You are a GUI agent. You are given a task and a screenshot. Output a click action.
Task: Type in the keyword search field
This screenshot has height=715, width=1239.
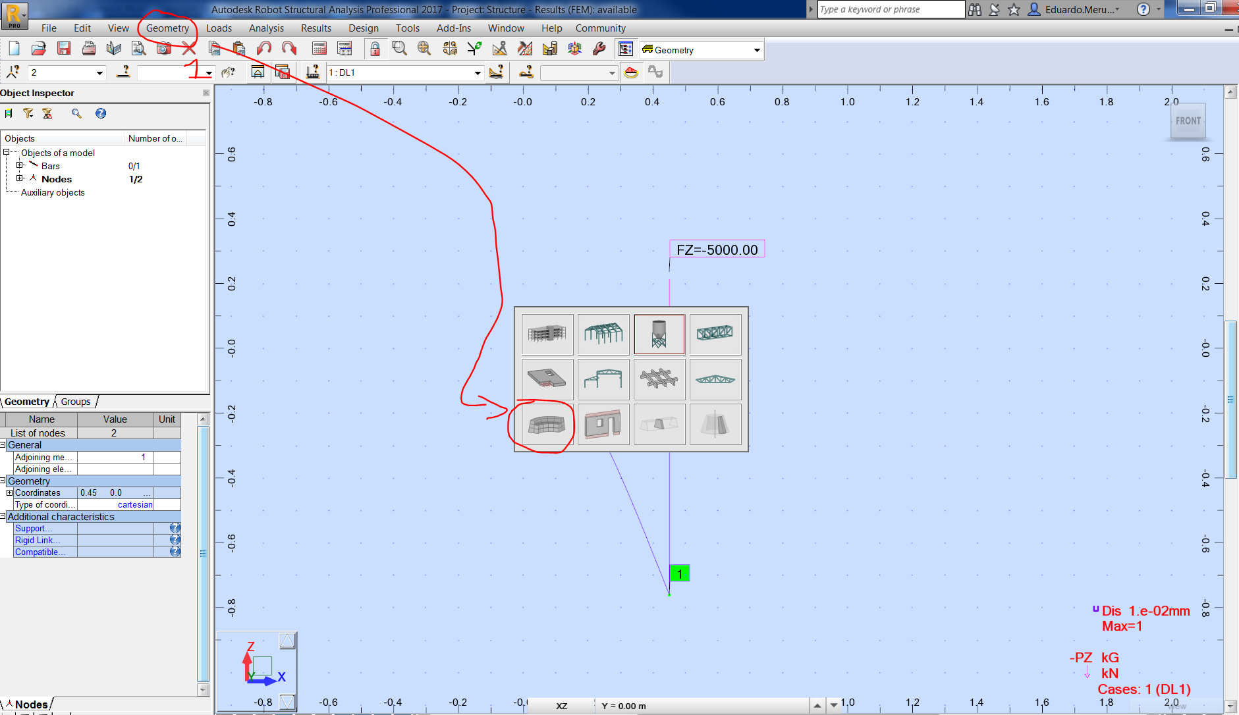(x=889, y=9)
